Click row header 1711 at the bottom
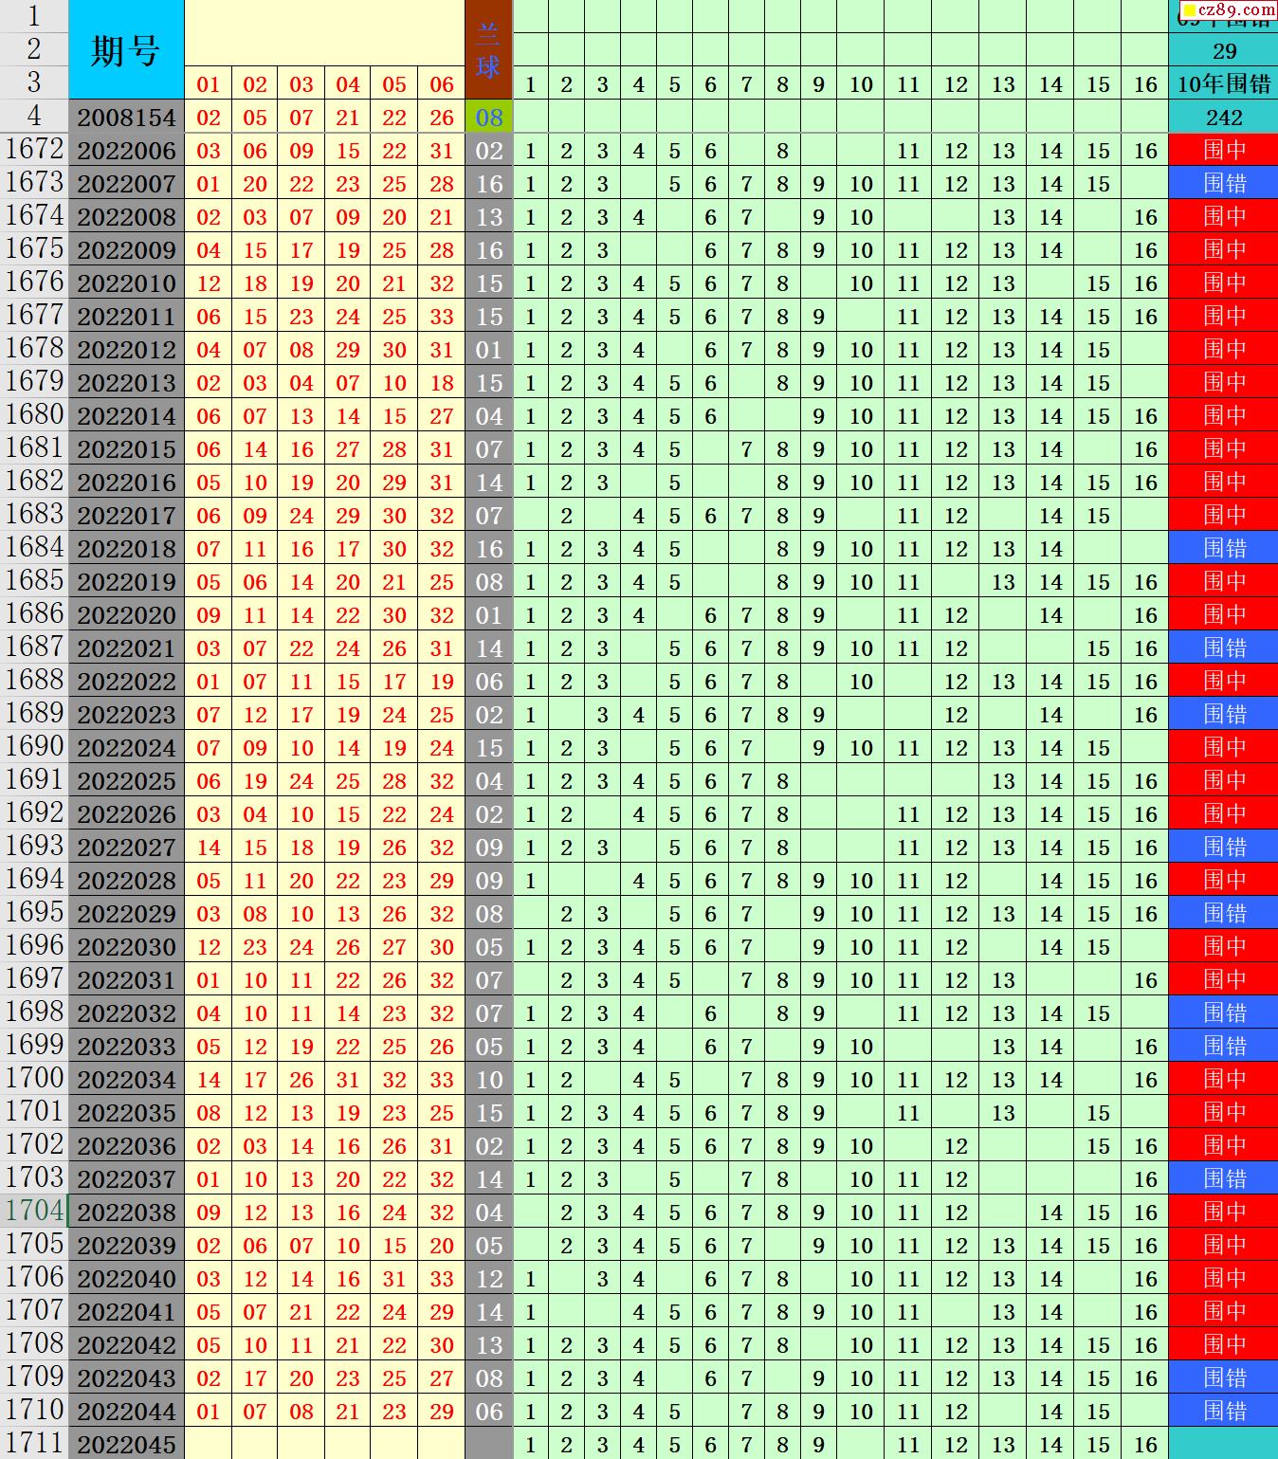 click(34, 1444)
